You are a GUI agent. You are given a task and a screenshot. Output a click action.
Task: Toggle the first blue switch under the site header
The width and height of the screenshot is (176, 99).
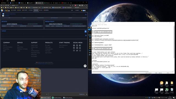(3, 14)
